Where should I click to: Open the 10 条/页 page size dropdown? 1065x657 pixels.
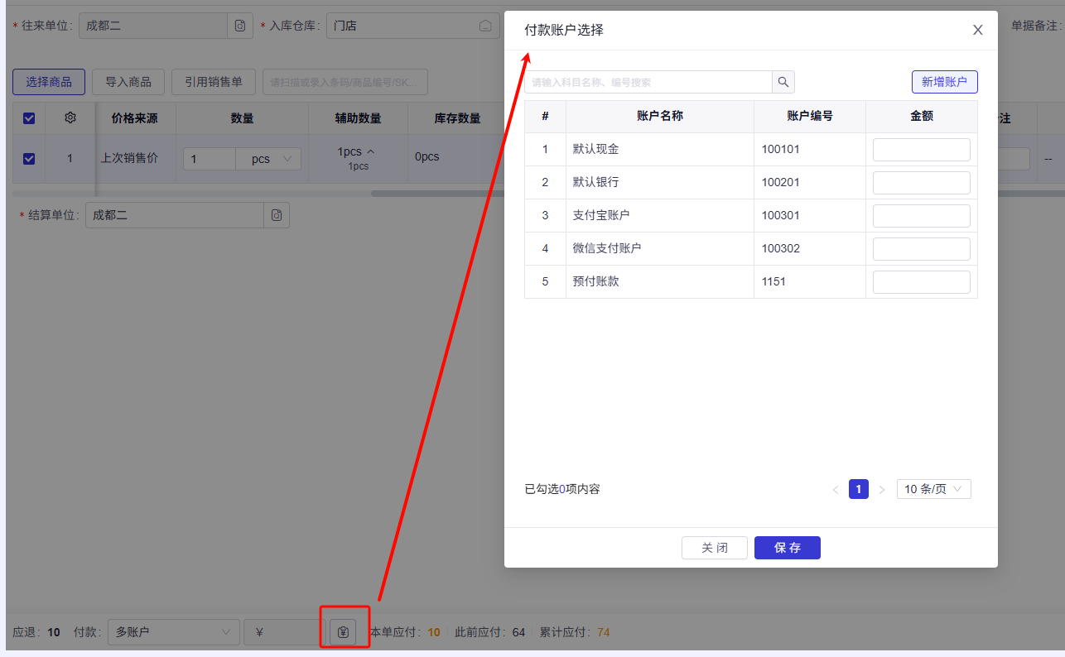pos(934,489)
